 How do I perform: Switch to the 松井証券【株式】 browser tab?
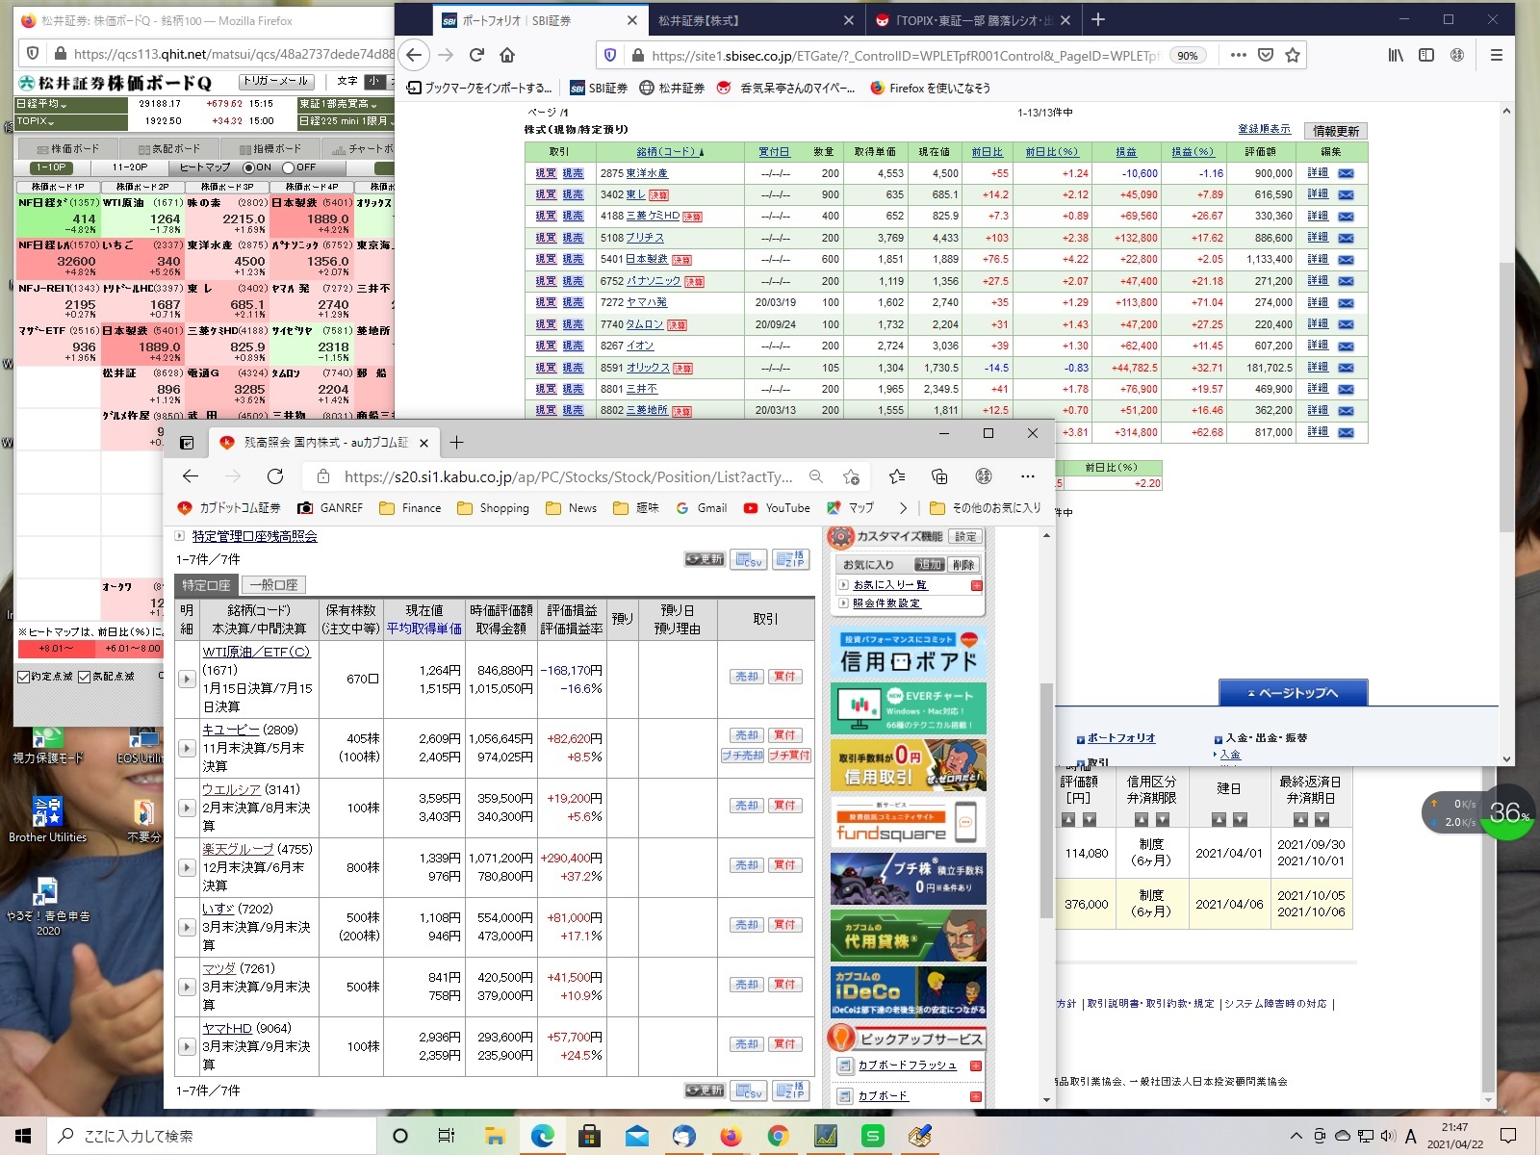(x=741, y=20)
